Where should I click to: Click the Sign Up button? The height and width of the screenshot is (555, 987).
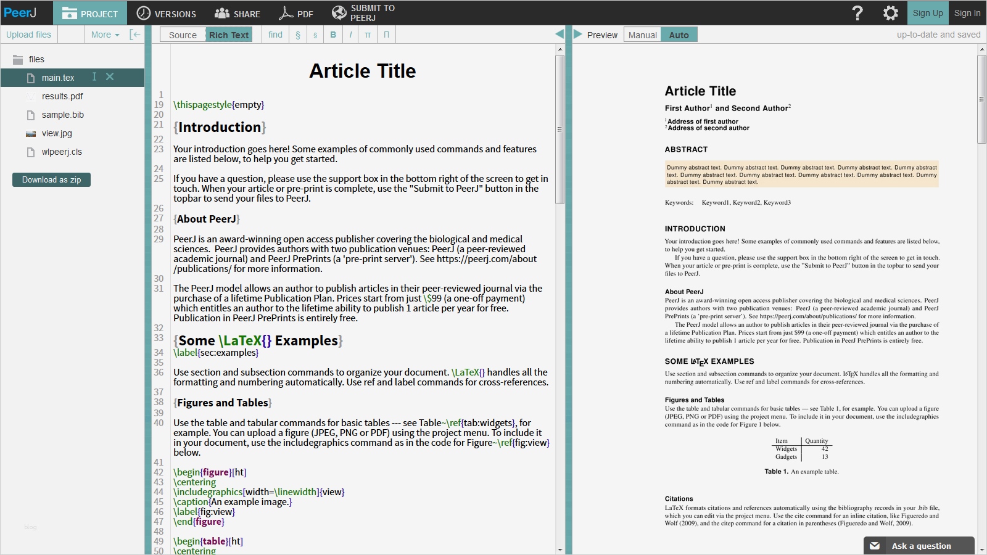(x=928, y=13)
